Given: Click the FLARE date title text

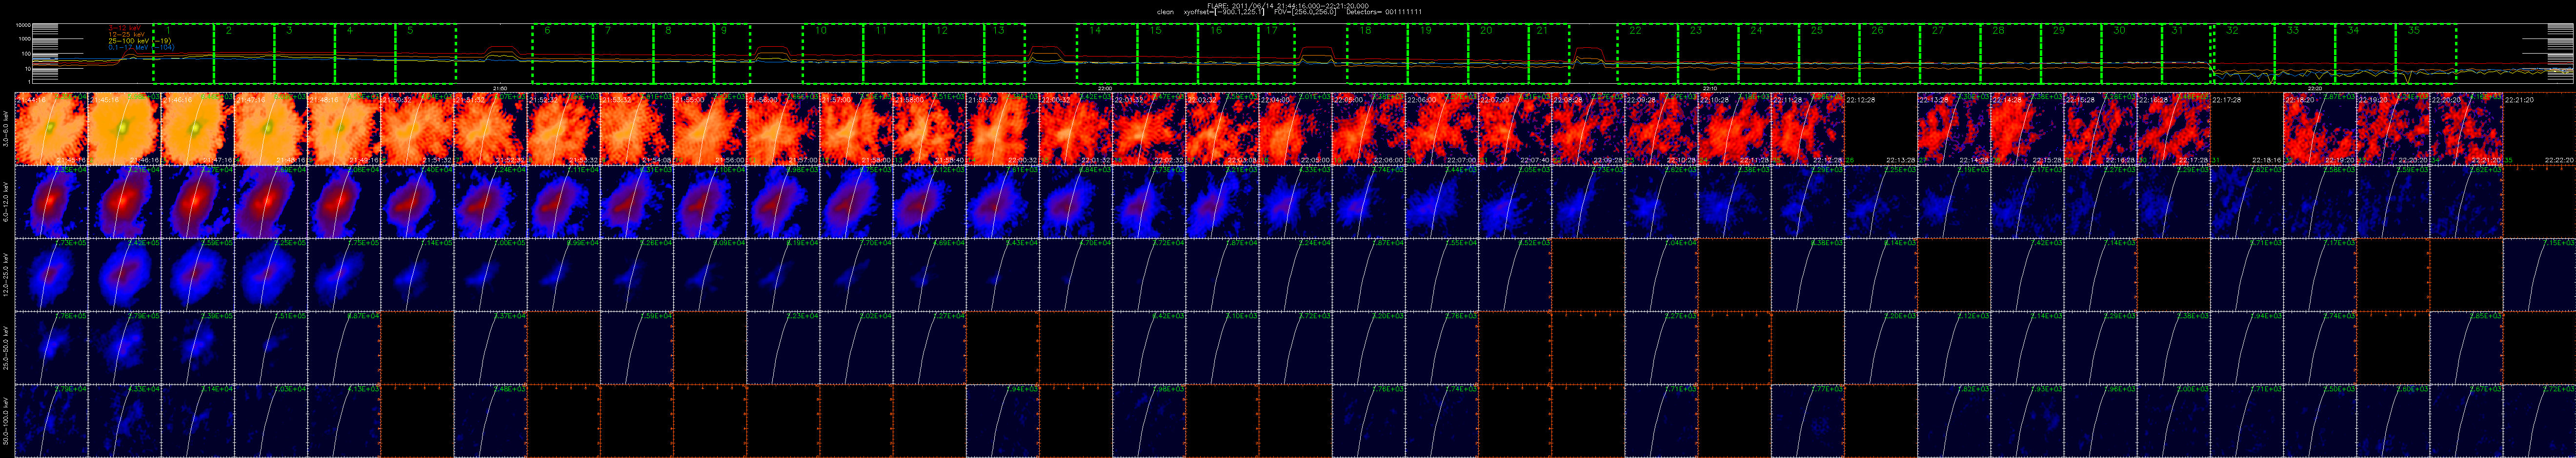Looking at the screenshot, I should tap(1288, 5).
